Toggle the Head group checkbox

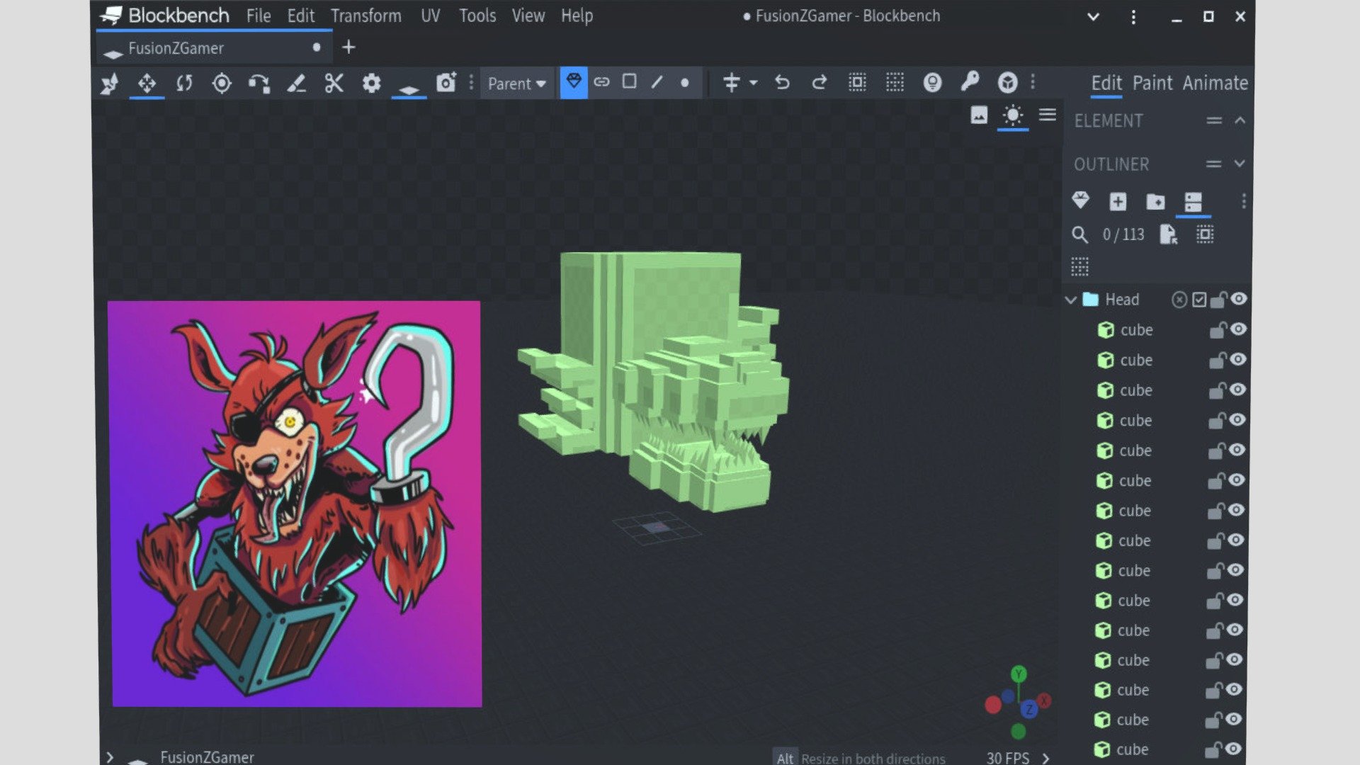tap(1199, 300)
